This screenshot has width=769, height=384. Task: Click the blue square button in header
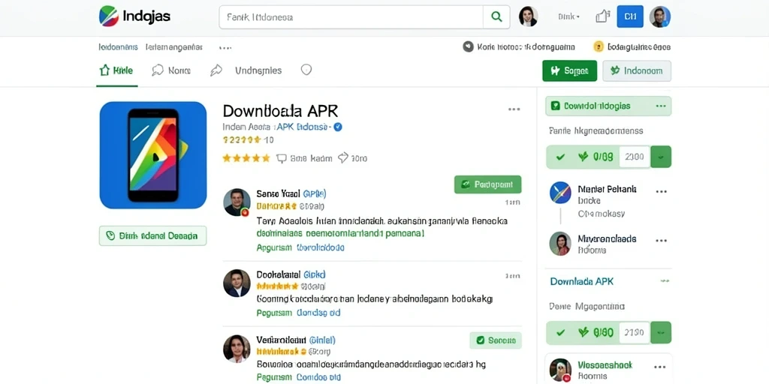pos(630,16)
